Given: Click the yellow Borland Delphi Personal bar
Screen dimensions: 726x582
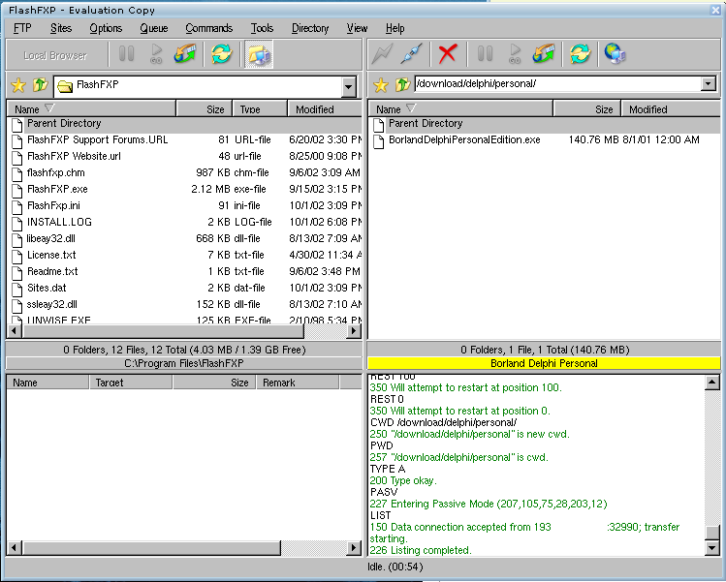Looking at the screenshot, I should (x=544, y=363).
